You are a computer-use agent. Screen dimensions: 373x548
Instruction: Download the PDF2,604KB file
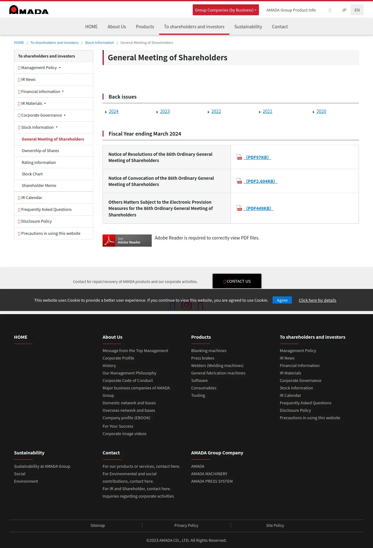(x=260, y=181)
